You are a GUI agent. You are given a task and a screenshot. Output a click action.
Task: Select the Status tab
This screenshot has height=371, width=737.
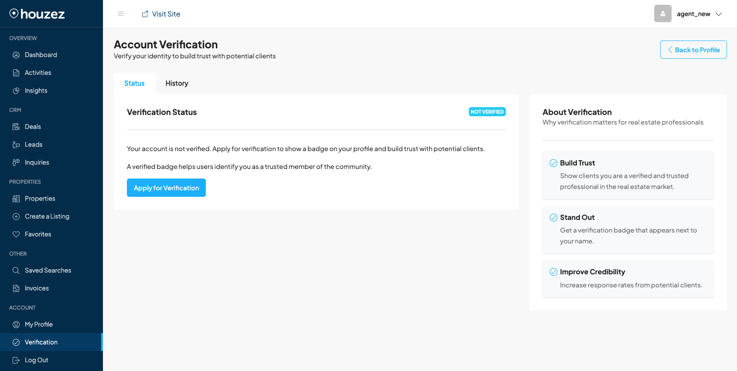(x=134, y=83)
